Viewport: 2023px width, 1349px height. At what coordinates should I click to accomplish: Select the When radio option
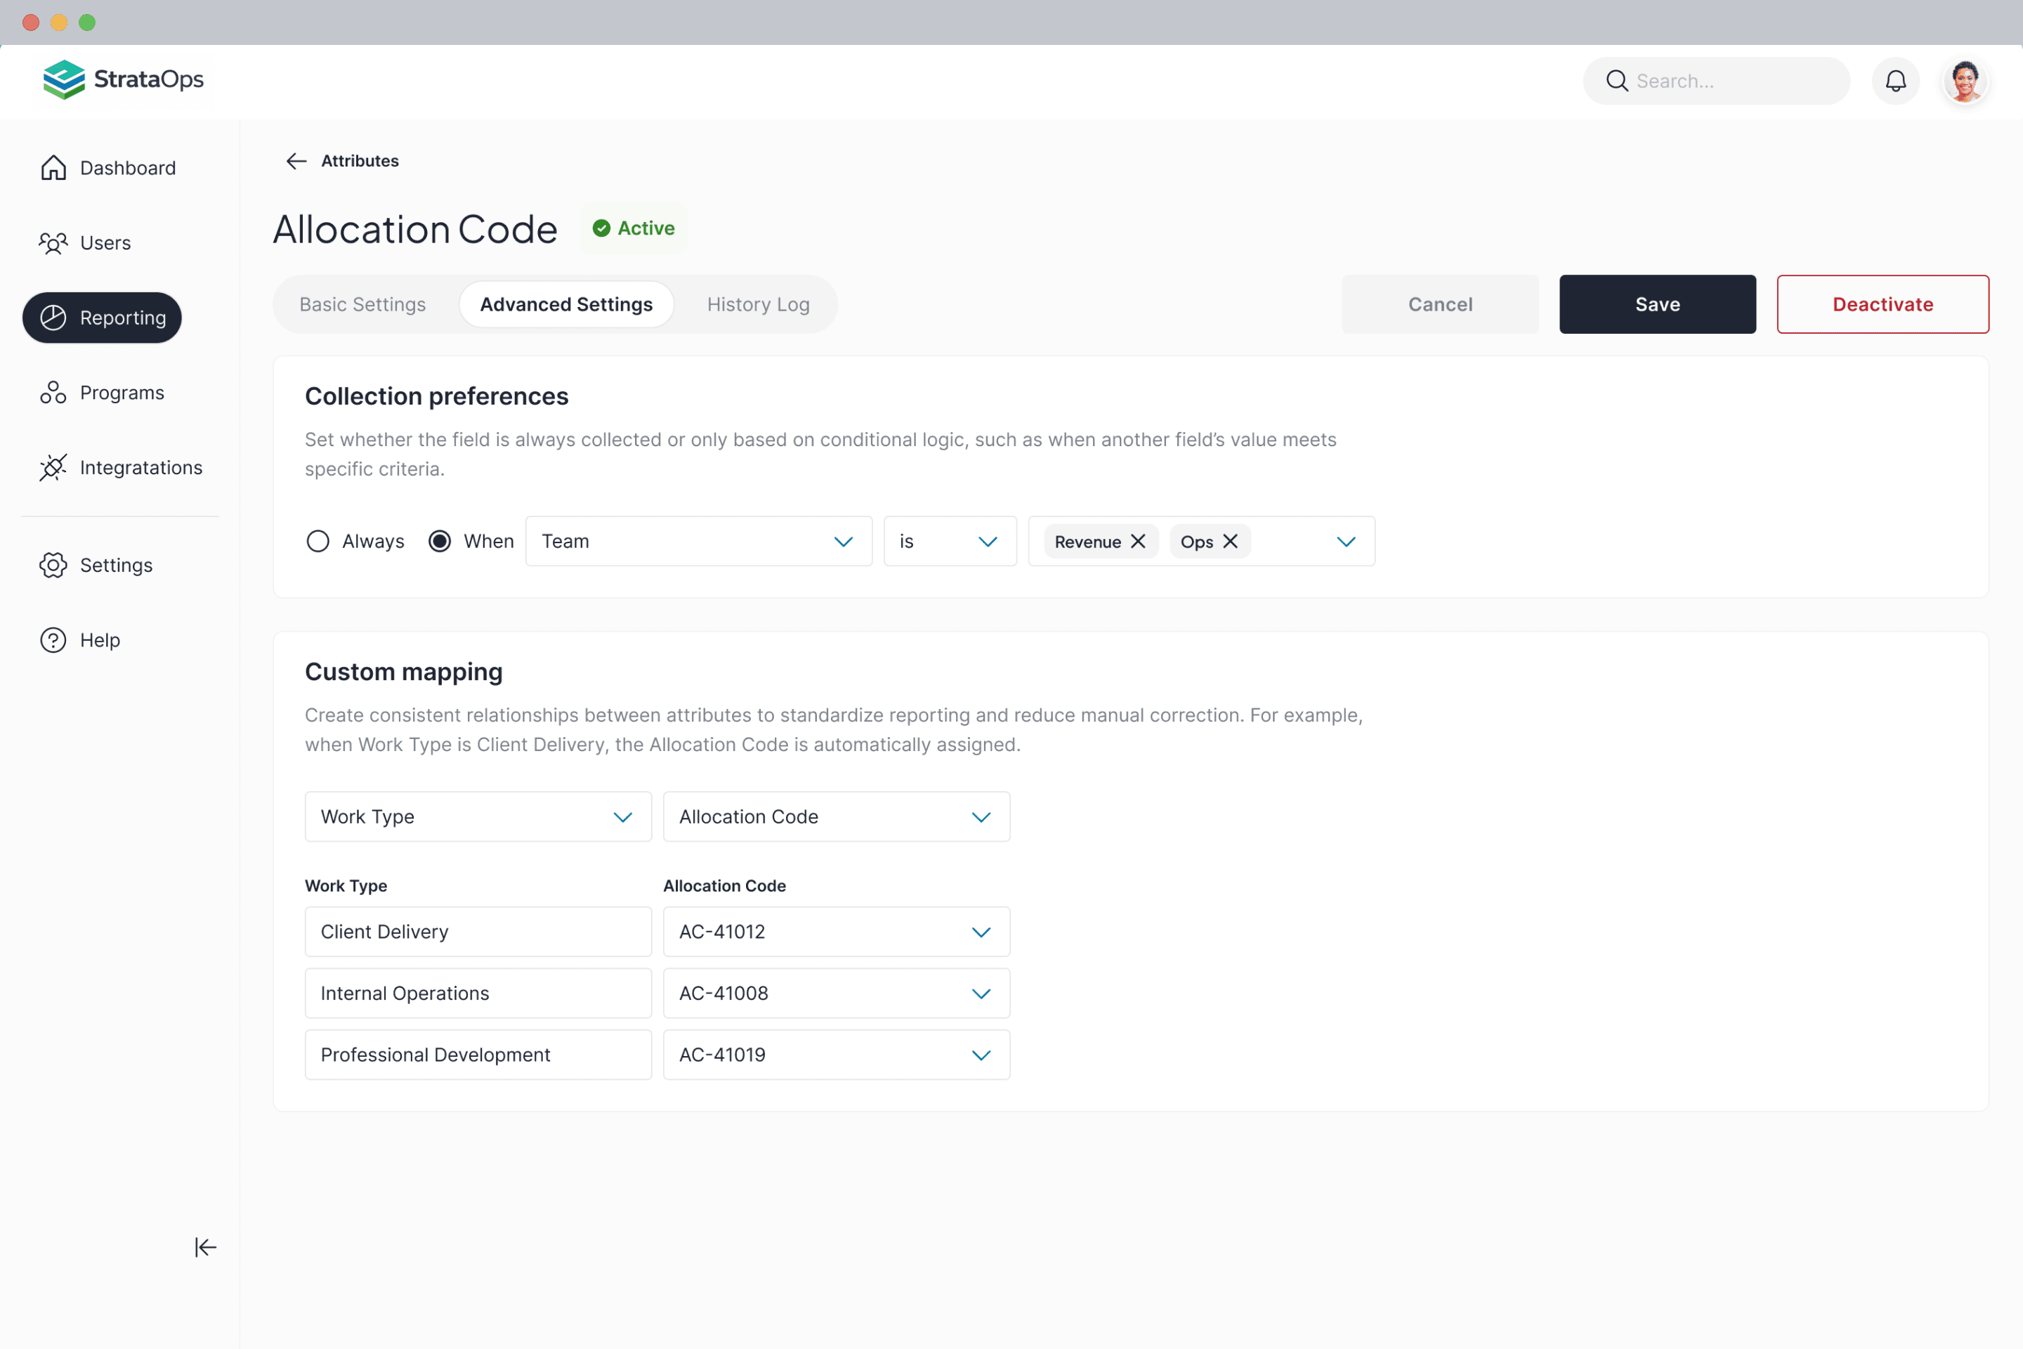pyautogui.click(x=440, y=541)
